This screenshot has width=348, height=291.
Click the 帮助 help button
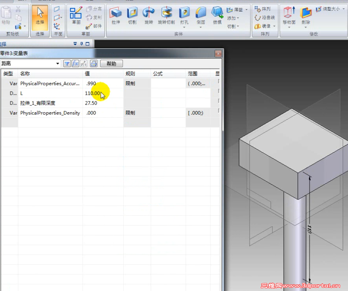pos(111,64)
